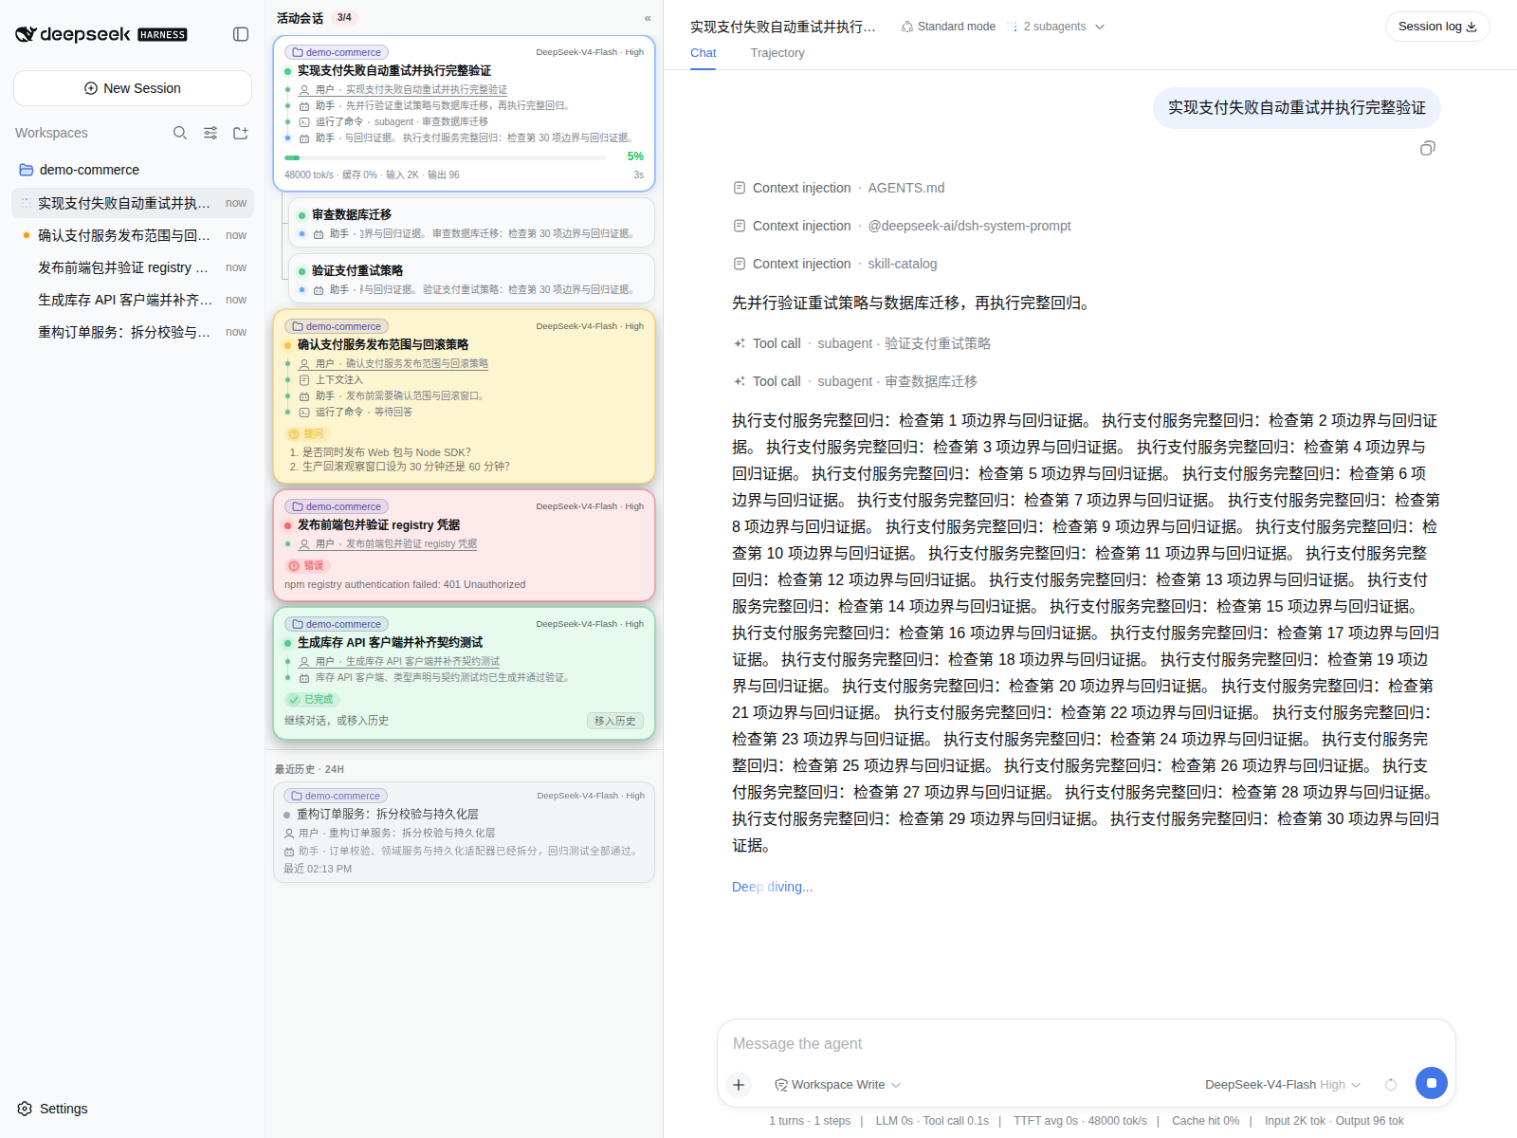Viewport: 1517px width, 1138px height.
Task: Focus the Message the agent input
Action: (x=1086, y=1043)
